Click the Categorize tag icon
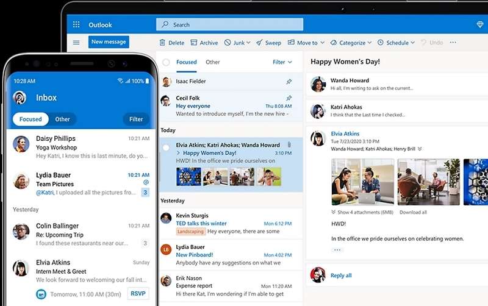 pyautogui.click(x=334, y=43)
